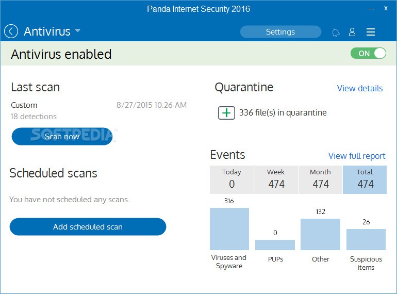The image size is (397, 294).
Task: Open the user account icon
Action: pos(352,32)
